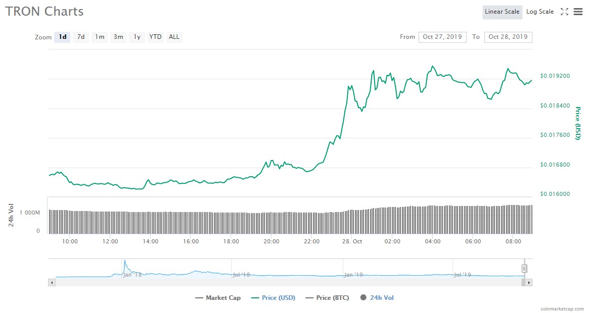Select the 3m zoom range
The width and height of the screenshot is (589, 313).
[118, 37]
